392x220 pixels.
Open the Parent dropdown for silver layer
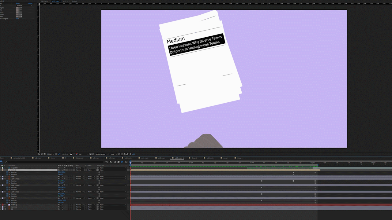tap(112, 177)
